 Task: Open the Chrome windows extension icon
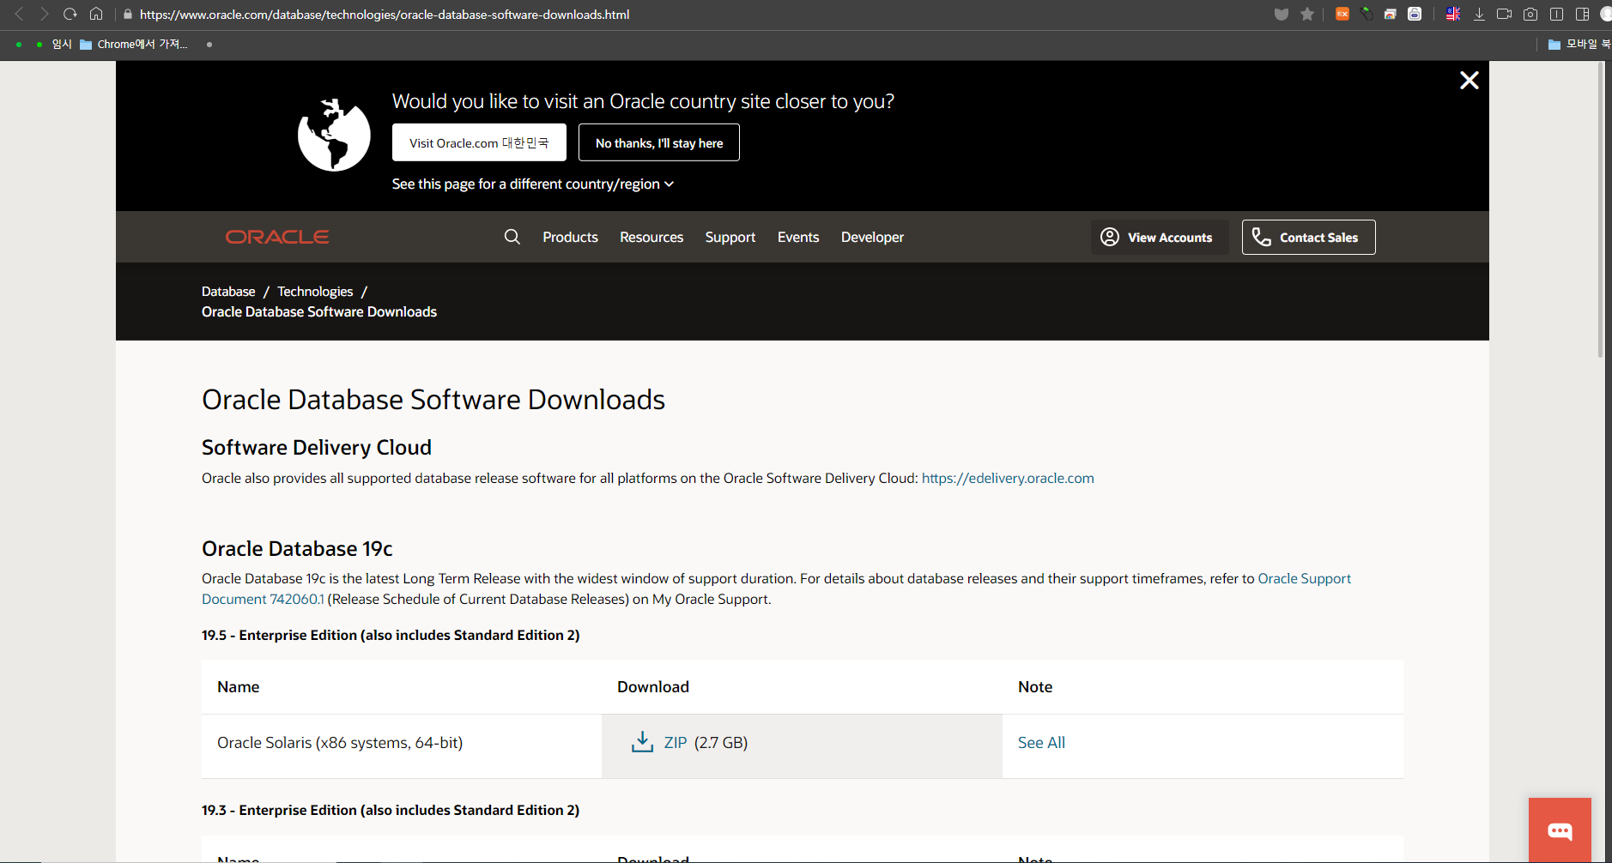point(1391,14)
